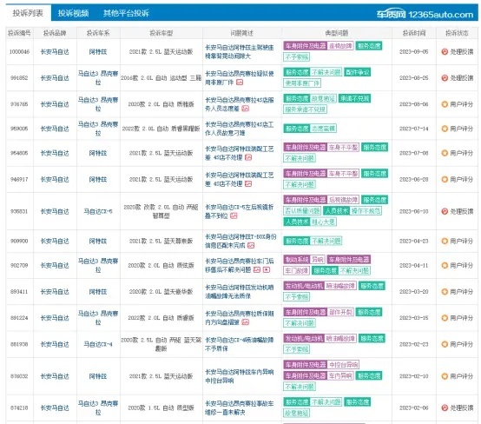Open picture attachment icon in complaint 976768
Screen dimensions: 481x424
[245, 109]
